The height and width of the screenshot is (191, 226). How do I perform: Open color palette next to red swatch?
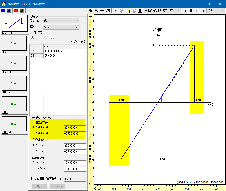pos(22,11)
